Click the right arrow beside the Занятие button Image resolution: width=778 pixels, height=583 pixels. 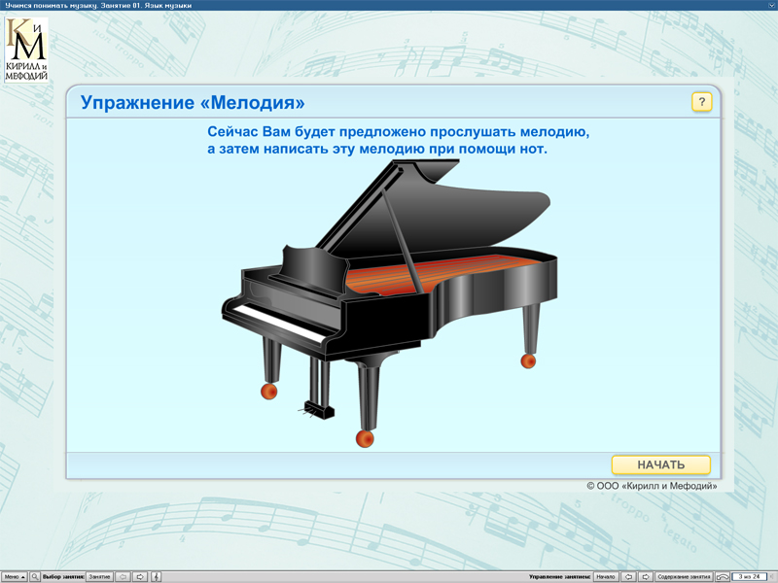pos(140,575)
